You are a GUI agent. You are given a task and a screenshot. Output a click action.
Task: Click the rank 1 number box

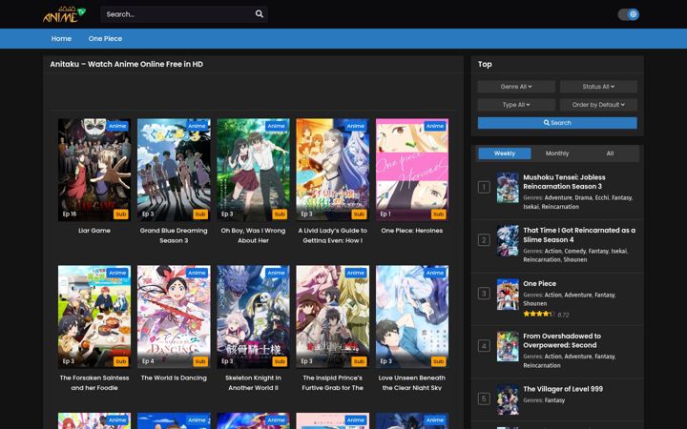484,188
